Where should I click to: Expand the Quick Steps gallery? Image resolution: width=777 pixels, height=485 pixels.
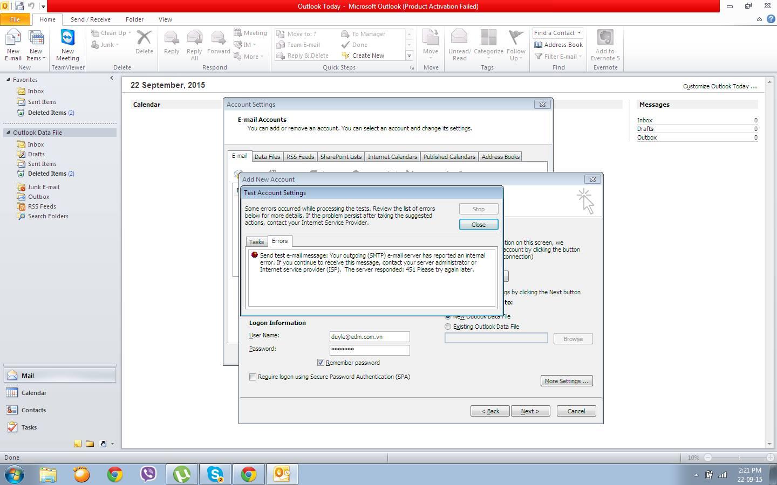click(409, 56)
